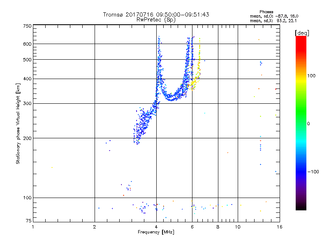The image size is (329, 247).
Task: Click the 'Stationary phase Virtual Height [km]' axis label
Action: [18, 123]
